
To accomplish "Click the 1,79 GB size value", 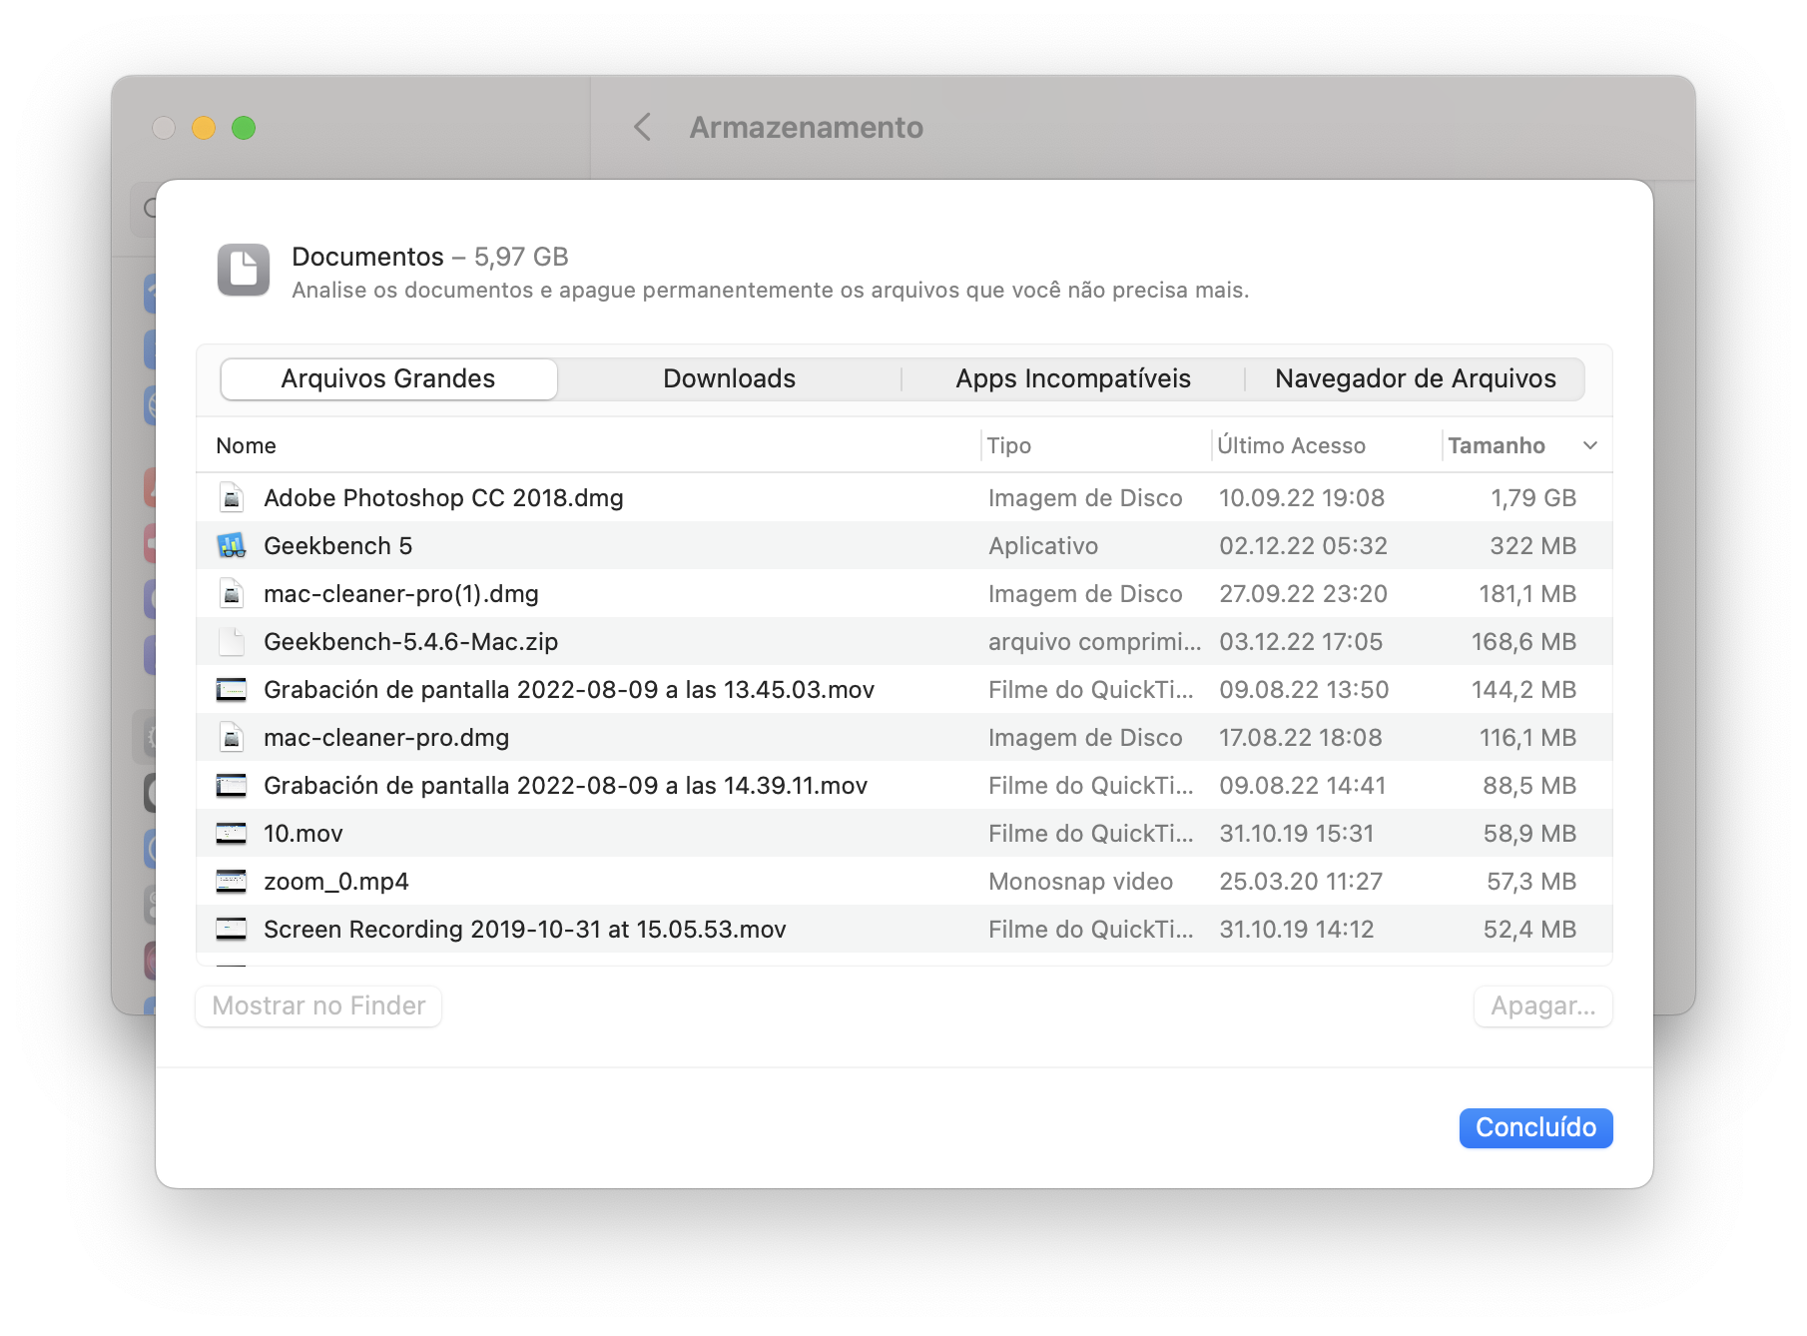I will [x=1533, y=497].
